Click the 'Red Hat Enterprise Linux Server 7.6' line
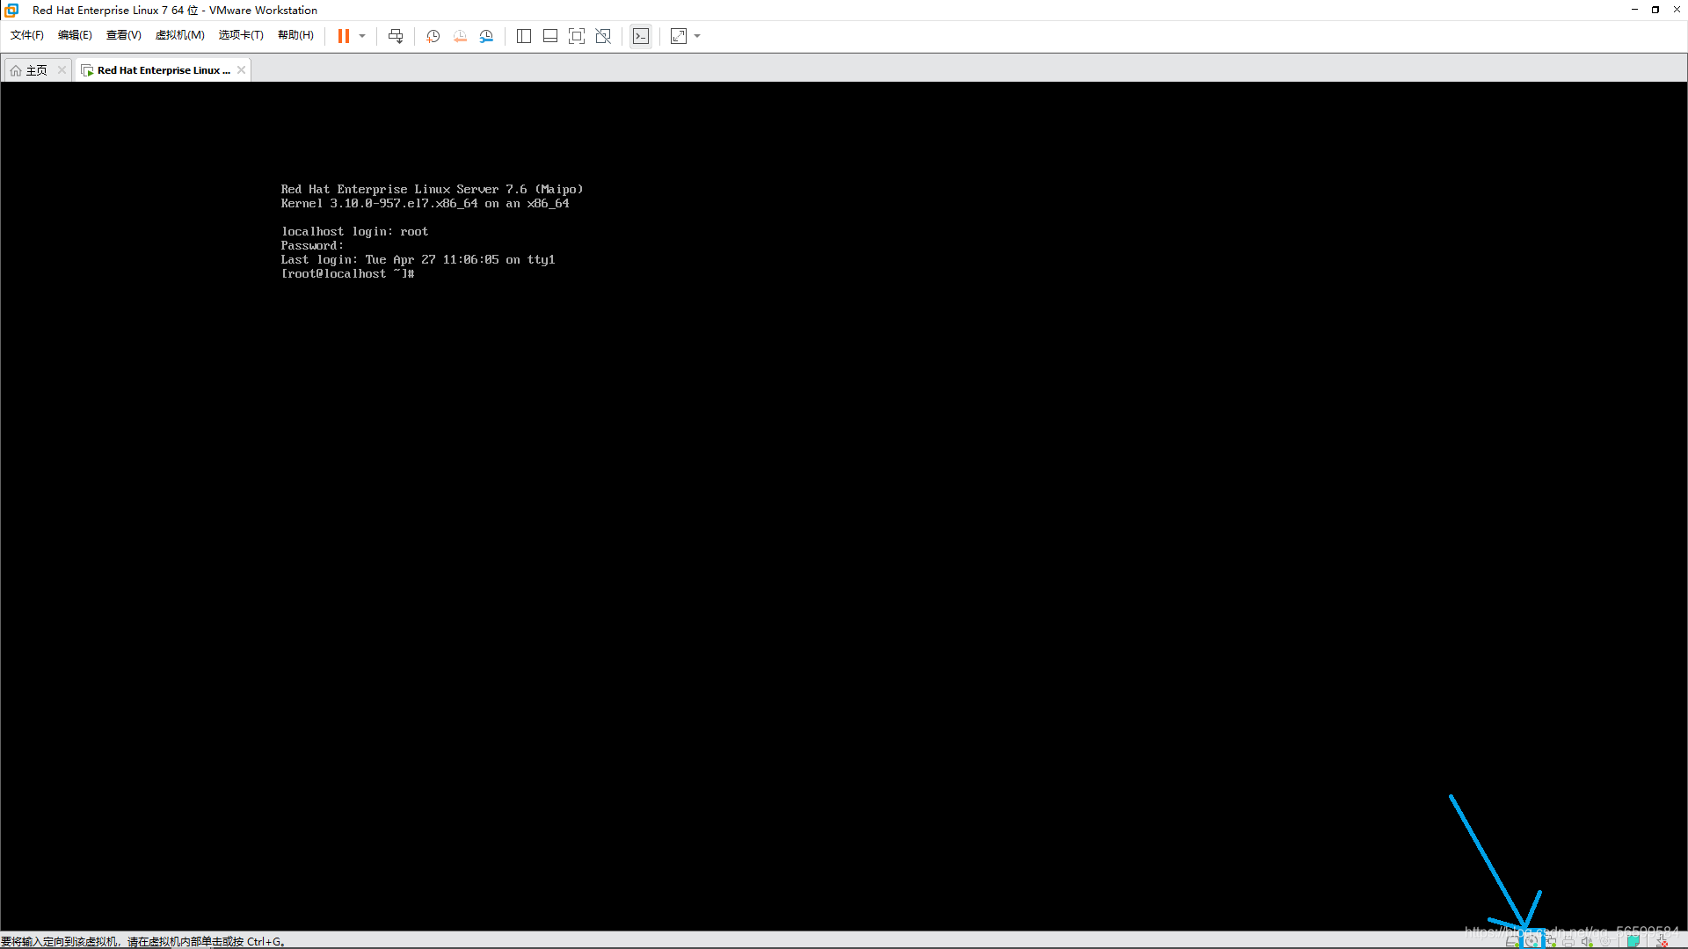Screen dimensions: 1688x949 point(432,190)
